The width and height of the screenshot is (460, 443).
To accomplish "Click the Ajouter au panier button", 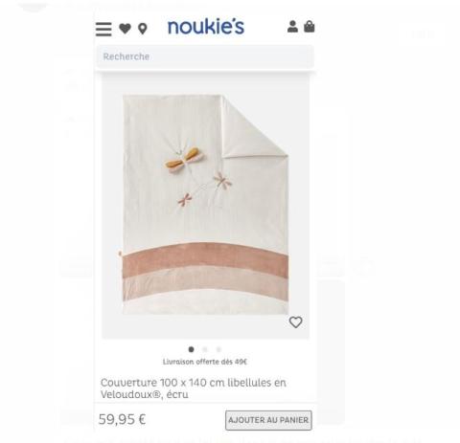I will [x=268, y=420].
